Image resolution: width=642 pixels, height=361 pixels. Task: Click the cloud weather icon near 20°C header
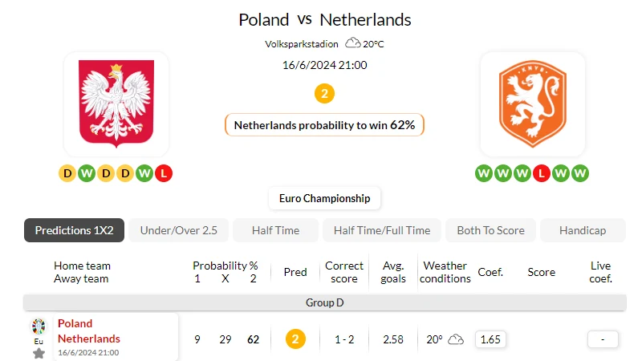coord(352,43)
